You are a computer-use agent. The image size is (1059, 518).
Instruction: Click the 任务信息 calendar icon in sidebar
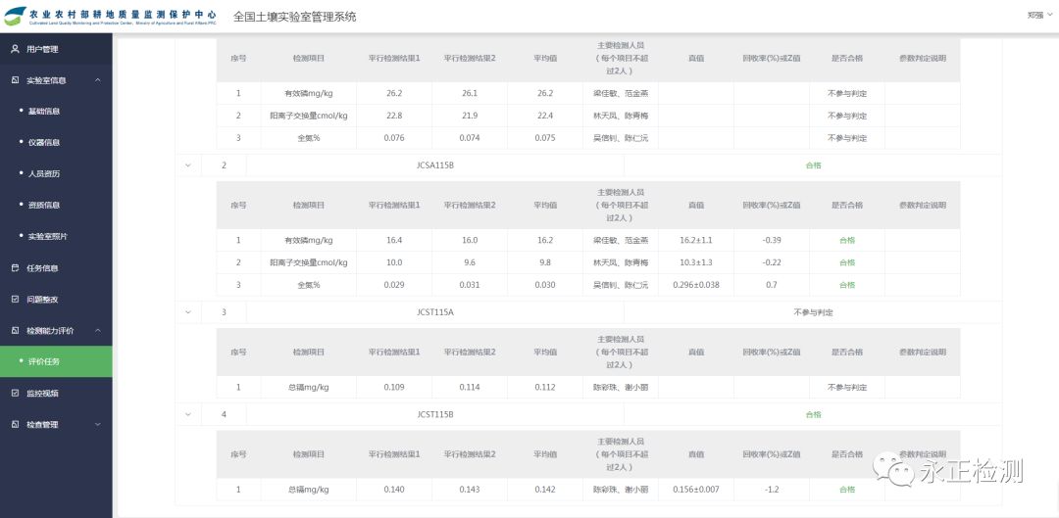(x=15, y=267)
